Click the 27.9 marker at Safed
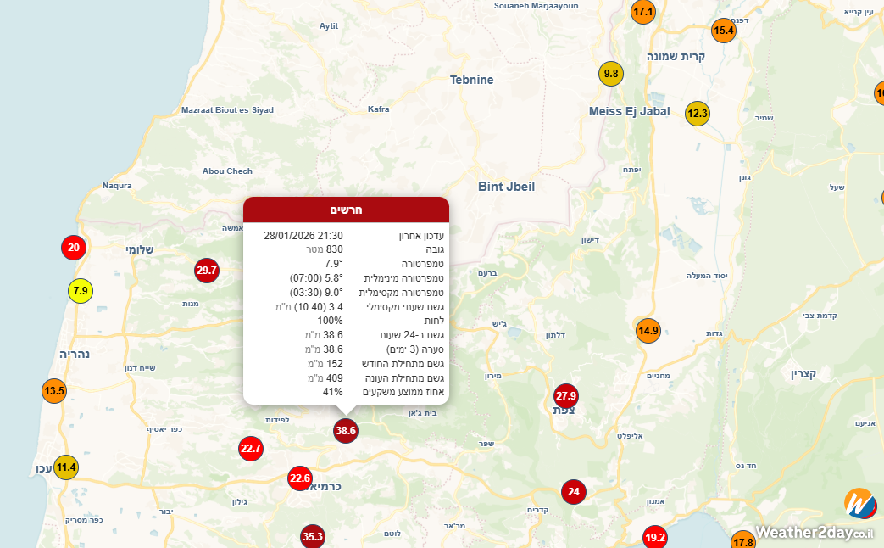Viewport: 884px width, 548px height. coord(565,395)
